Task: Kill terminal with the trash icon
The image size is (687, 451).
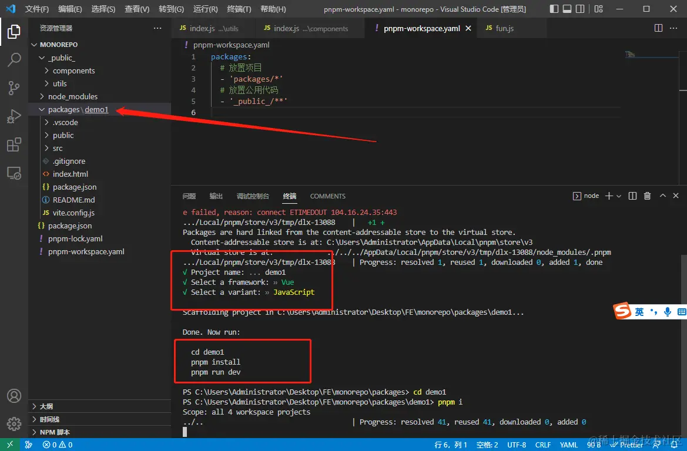Action: click(x=647, y=196)
